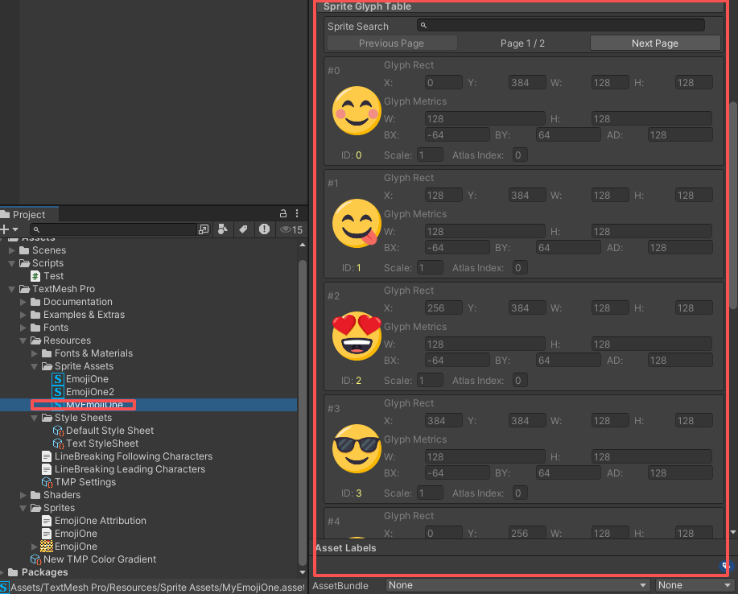Select glyph #1 tongue-out emoji sprite

pyautogui.click(x=357, y=224)
